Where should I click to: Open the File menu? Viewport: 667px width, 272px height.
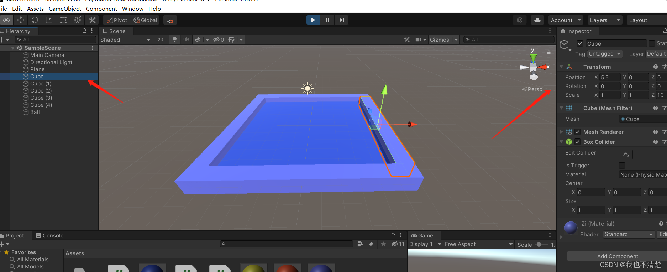3,9
